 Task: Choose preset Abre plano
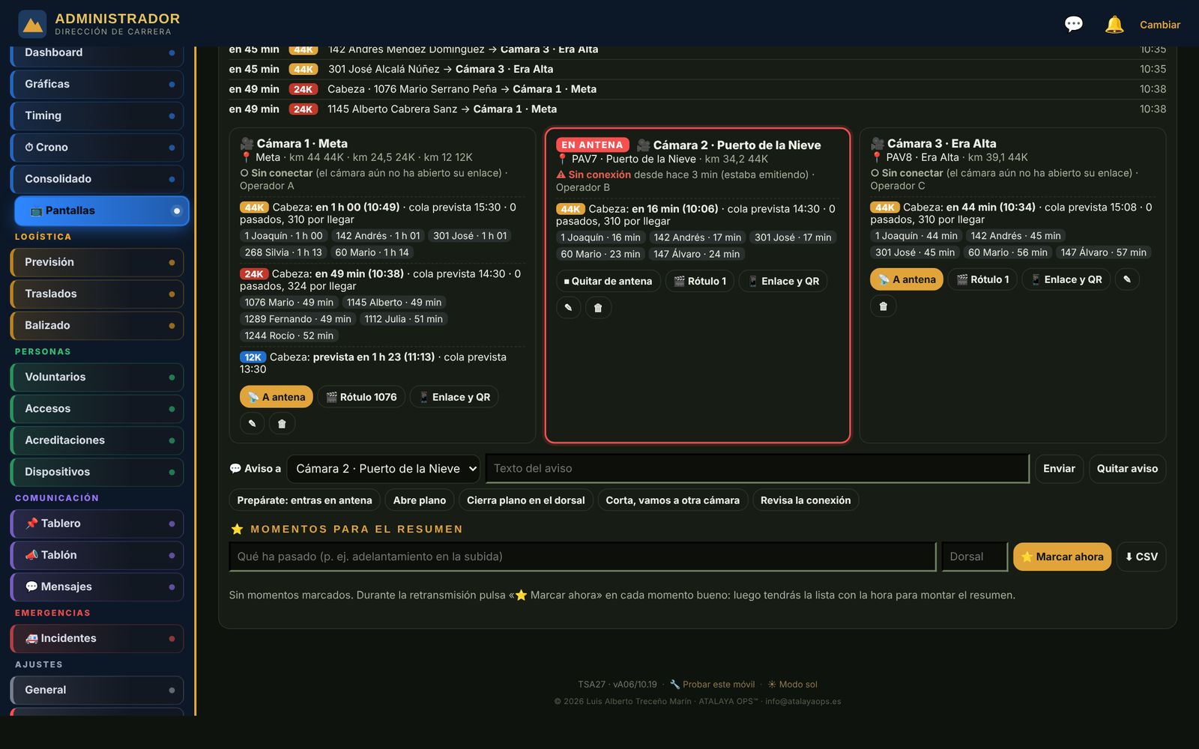[420, 500]
